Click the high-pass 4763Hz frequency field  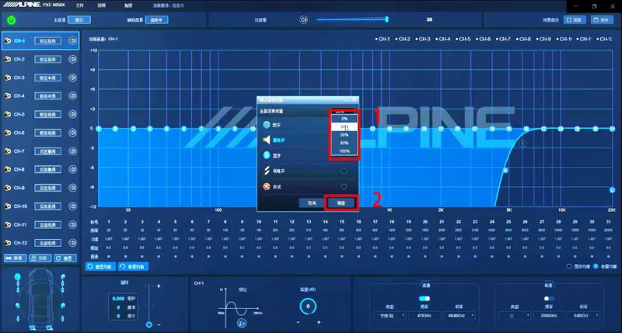pyautogui.click(x=424, y=316)
